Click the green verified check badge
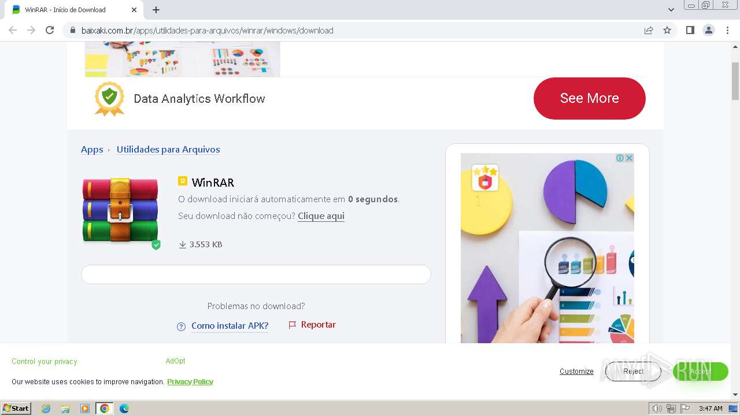This screenshot has width=740, height=416. (156, 245)
